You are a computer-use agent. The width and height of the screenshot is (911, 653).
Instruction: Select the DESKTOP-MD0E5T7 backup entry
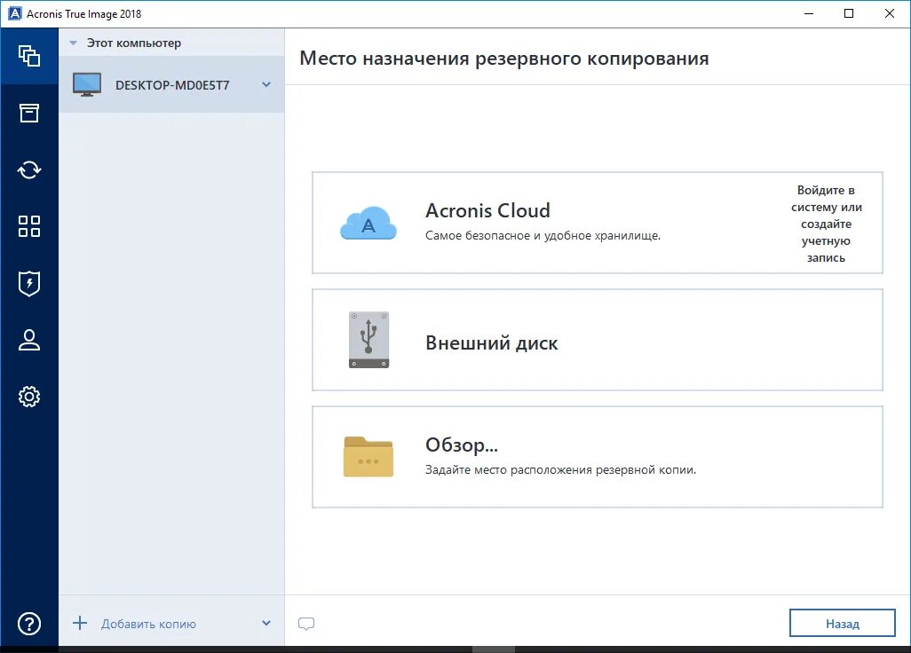tap(171, 85)
